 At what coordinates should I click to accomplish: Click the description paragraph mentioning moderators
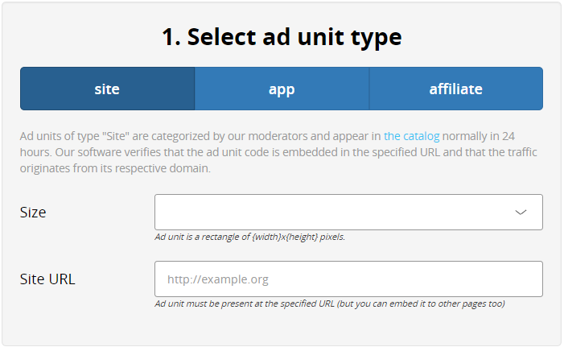pos(241,152)
